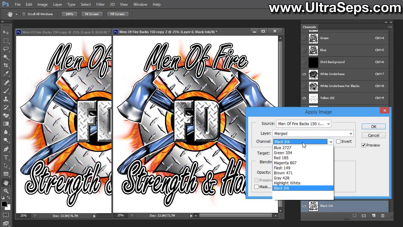This screenshot has width=403, height=227.
Task: Select the Pen tool
Action: tap(6, 149)
